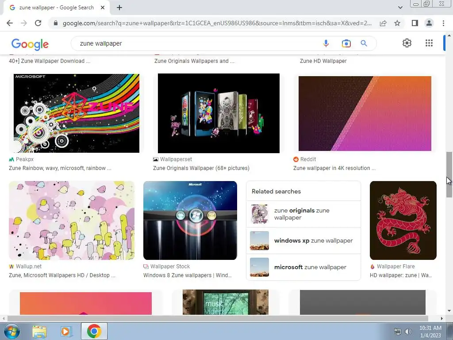
Task: Click the Google logo
Action: (30, 44)
